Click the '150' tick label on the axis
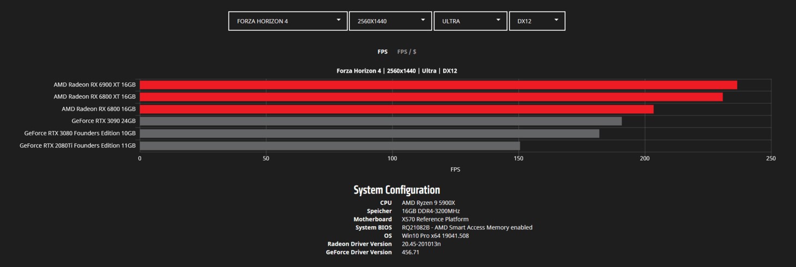The height and width of the screenshot is (267, 796). (518, 159)
